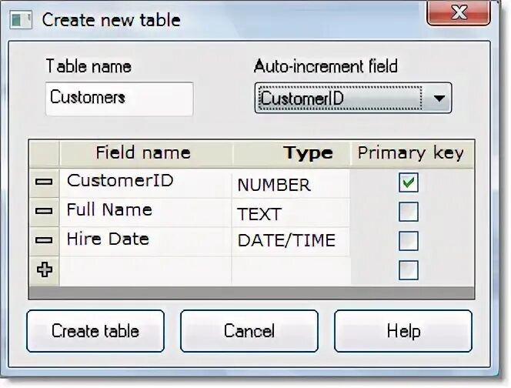Screen dimensions: 511x388
Task: Change the TEXT type for Full Name
Action: point(290,214)
